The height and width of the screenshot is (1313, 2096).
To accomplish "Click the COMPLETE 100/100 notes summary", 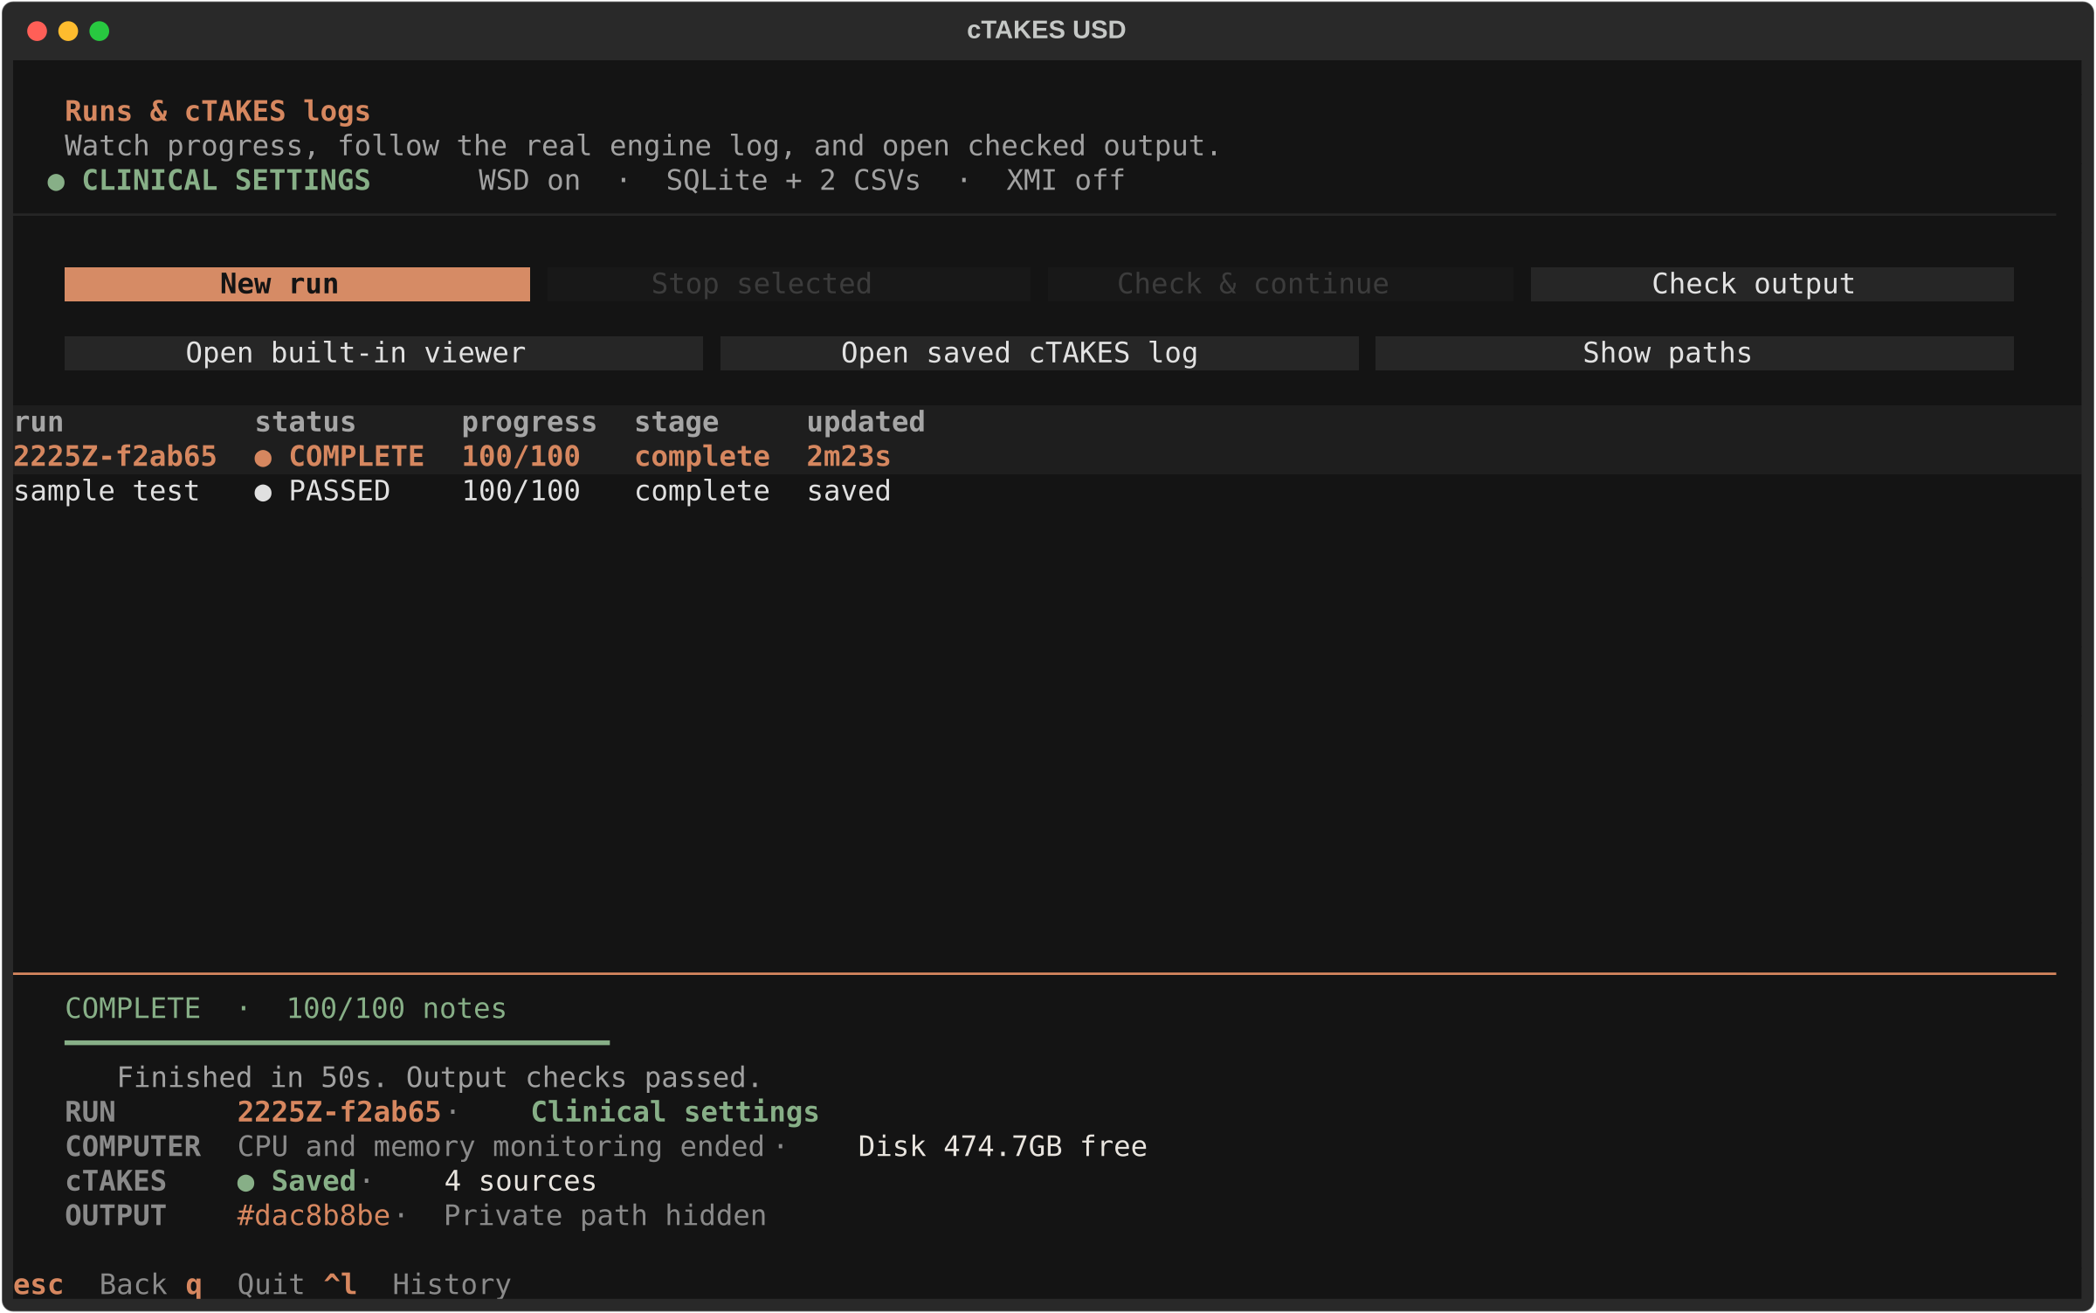I will pyautogui.click(x=286, y=1009).
